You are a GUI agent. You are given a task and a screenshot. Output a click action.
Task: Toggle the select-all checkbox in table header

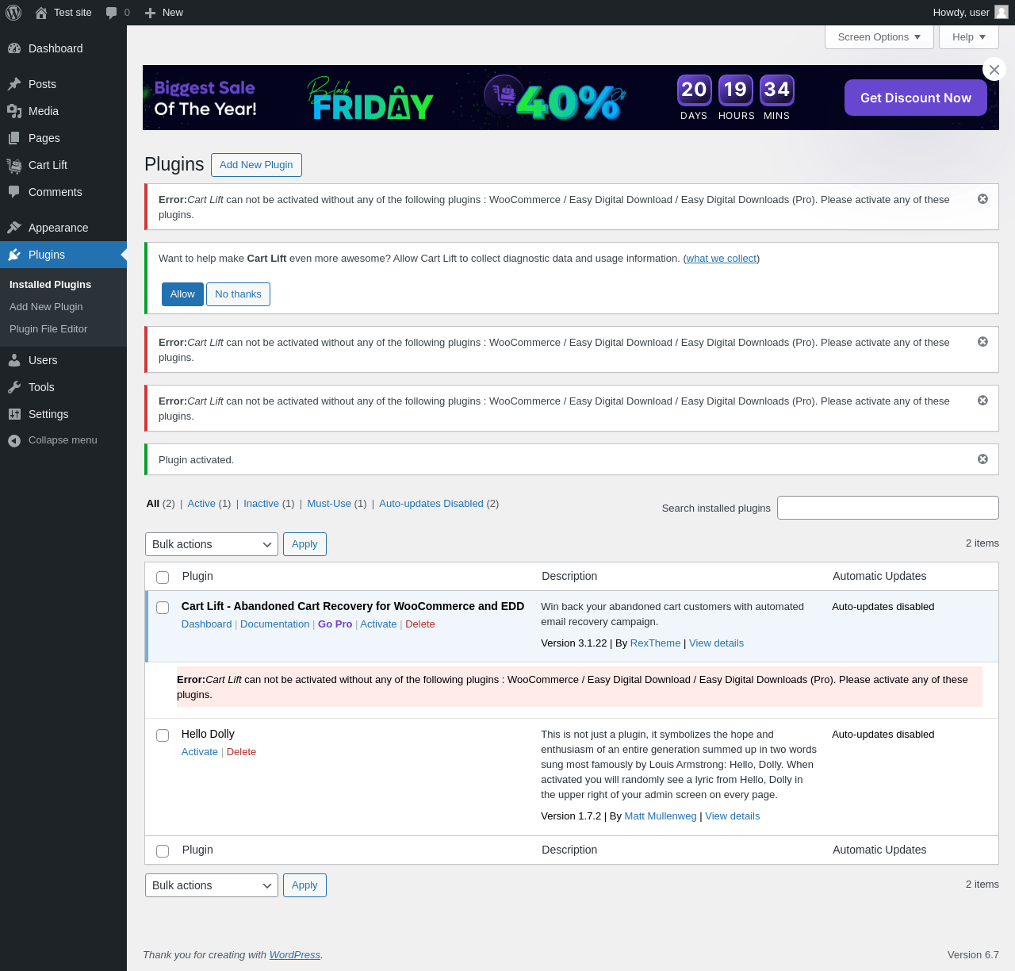[163, 578]
